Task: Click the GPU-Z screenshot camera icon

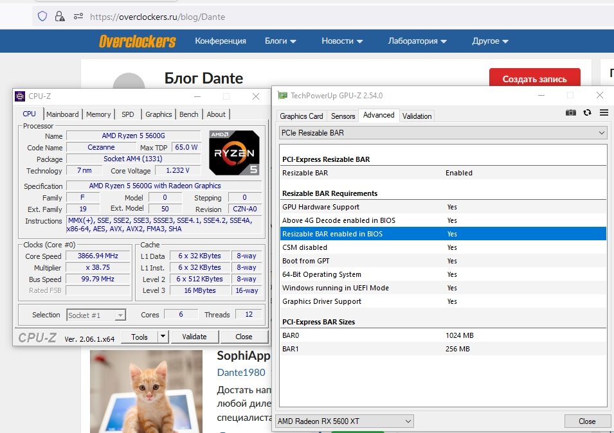Action: tap(570, 112)
